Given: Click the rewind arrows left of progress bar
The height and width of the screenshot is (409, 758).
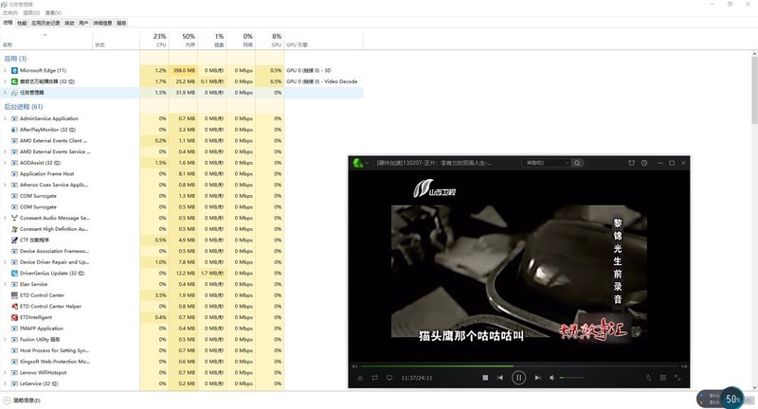Looking at the screenshot, I should point(354,366).
